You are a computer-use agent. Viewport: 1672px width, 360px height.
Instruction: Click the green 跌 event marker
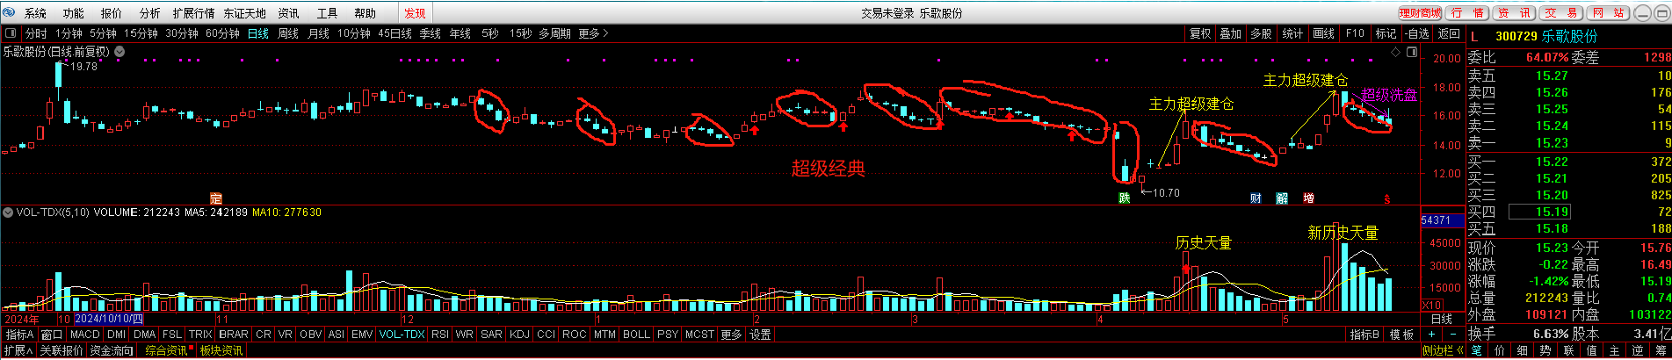[x=1124, y=198]
